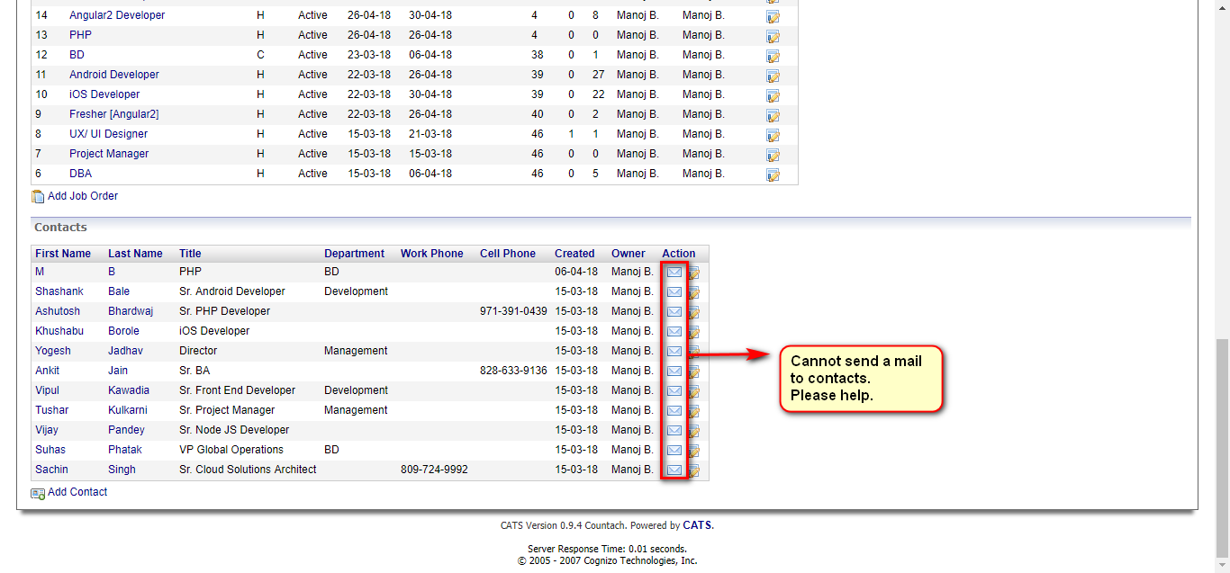Screen dimensions: 1230x573
Task: Click the CATS link in the footer
Action: coord(697,525)
